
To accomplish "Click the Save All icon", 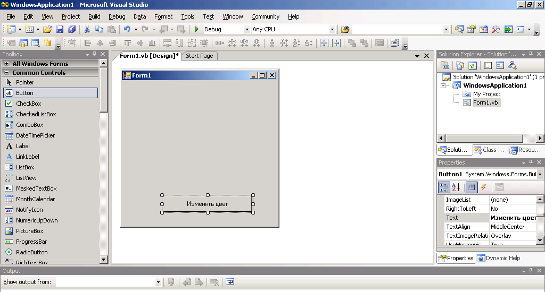I will pos(72,30).
